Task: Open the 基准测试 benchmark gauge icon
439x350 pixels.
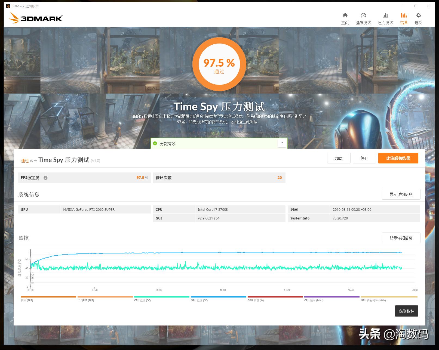Action: pos(364,16)
